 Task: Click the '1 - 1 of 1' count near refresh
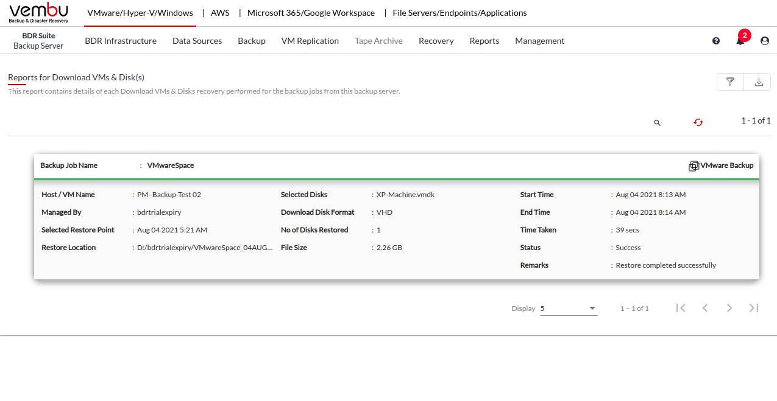[x=756, y=120]
